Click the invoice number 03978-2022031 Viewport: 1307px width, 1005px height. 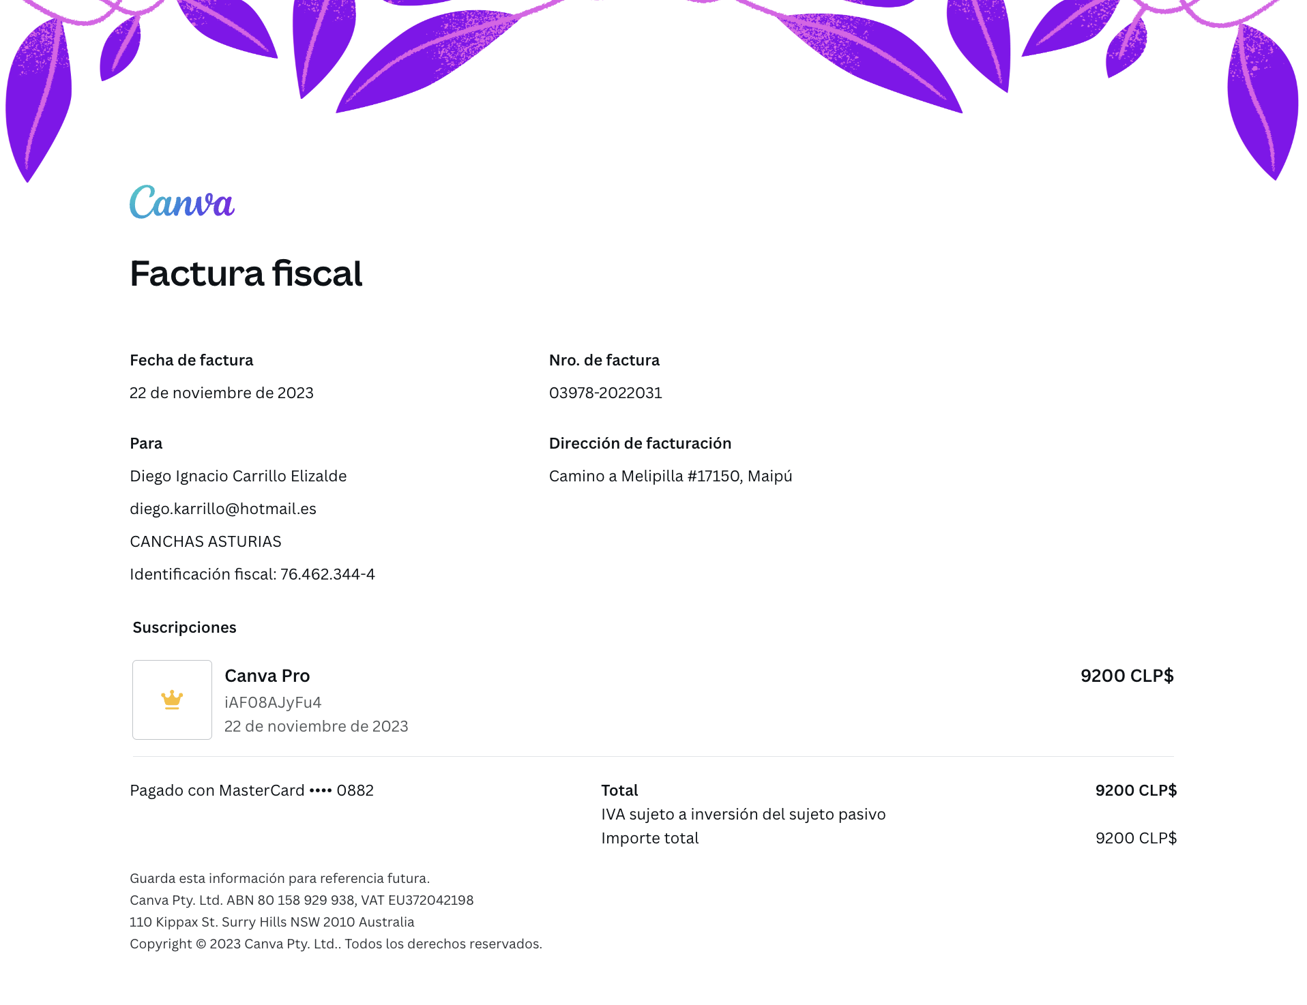pos(605,393)
